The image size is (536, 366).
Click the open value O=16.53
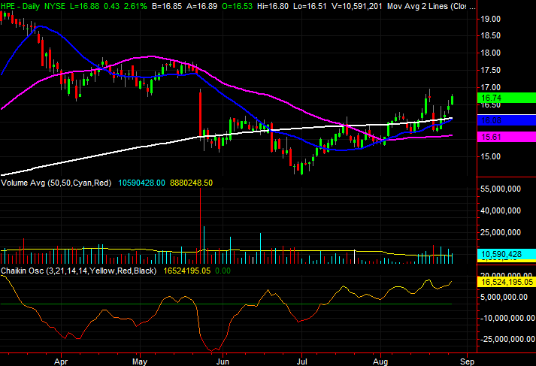click(x=237, y=6)
